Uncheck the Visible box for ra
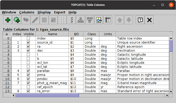Screen dimensions: 176x103 pos(28,47)
